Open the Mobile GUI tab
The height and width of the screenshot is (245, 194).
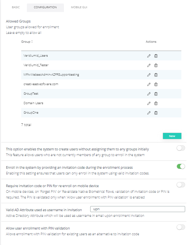(79, 7)
